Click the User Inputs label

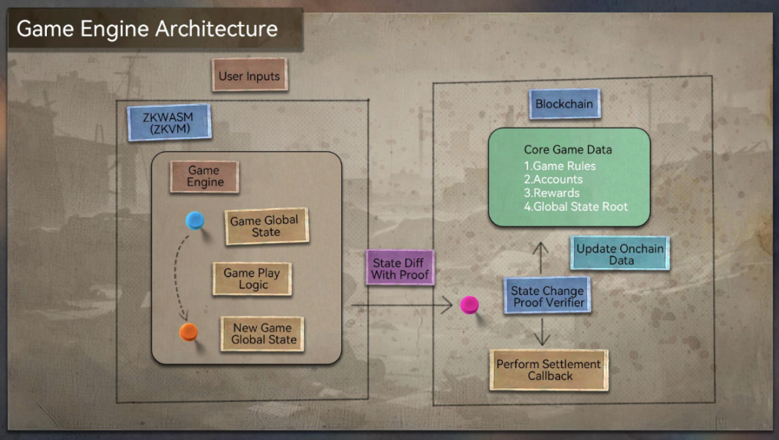tap(249, 75)
